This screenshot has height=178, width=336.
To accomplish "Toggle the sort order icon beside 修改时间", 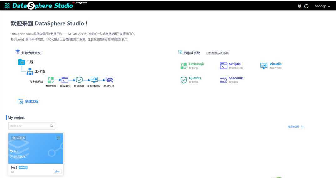I will pos(302,127).
